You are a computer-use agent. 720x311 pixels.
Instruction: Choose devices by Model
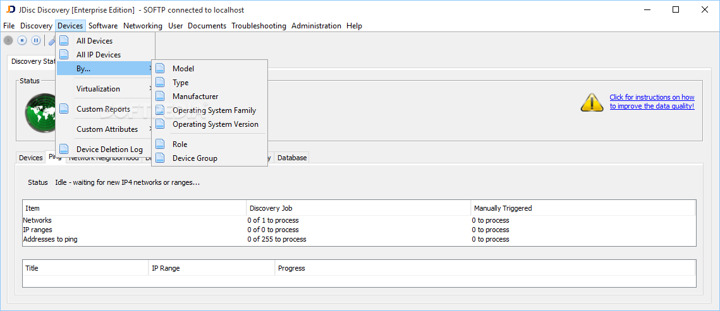tap(209, 68)
